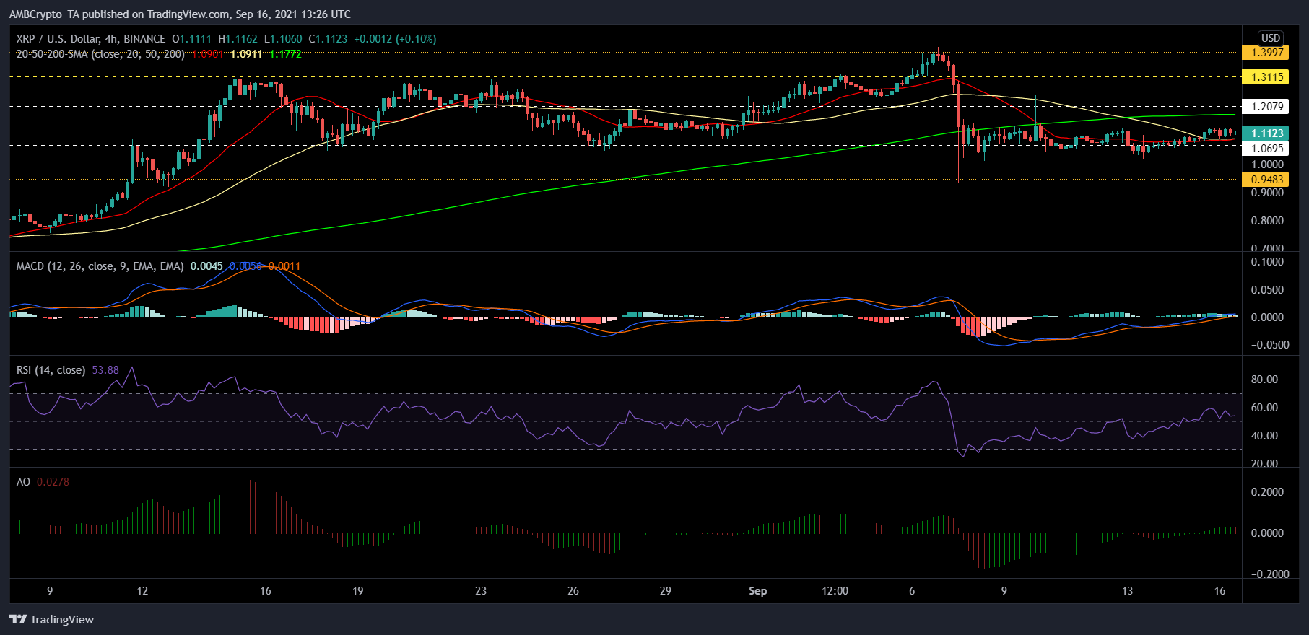This screenshot has height=635, width=1309.
Task: Click the AO value 0.0278
Action: tap(53, 482)
